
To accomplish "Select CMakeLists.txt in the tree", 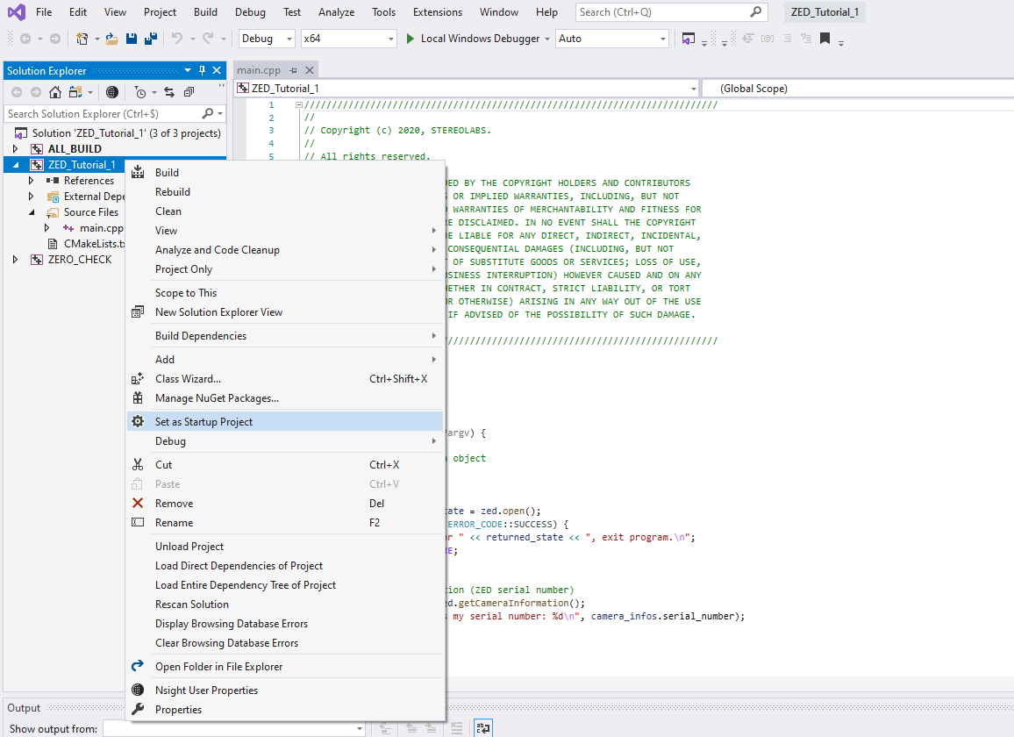I will [94, 244].
